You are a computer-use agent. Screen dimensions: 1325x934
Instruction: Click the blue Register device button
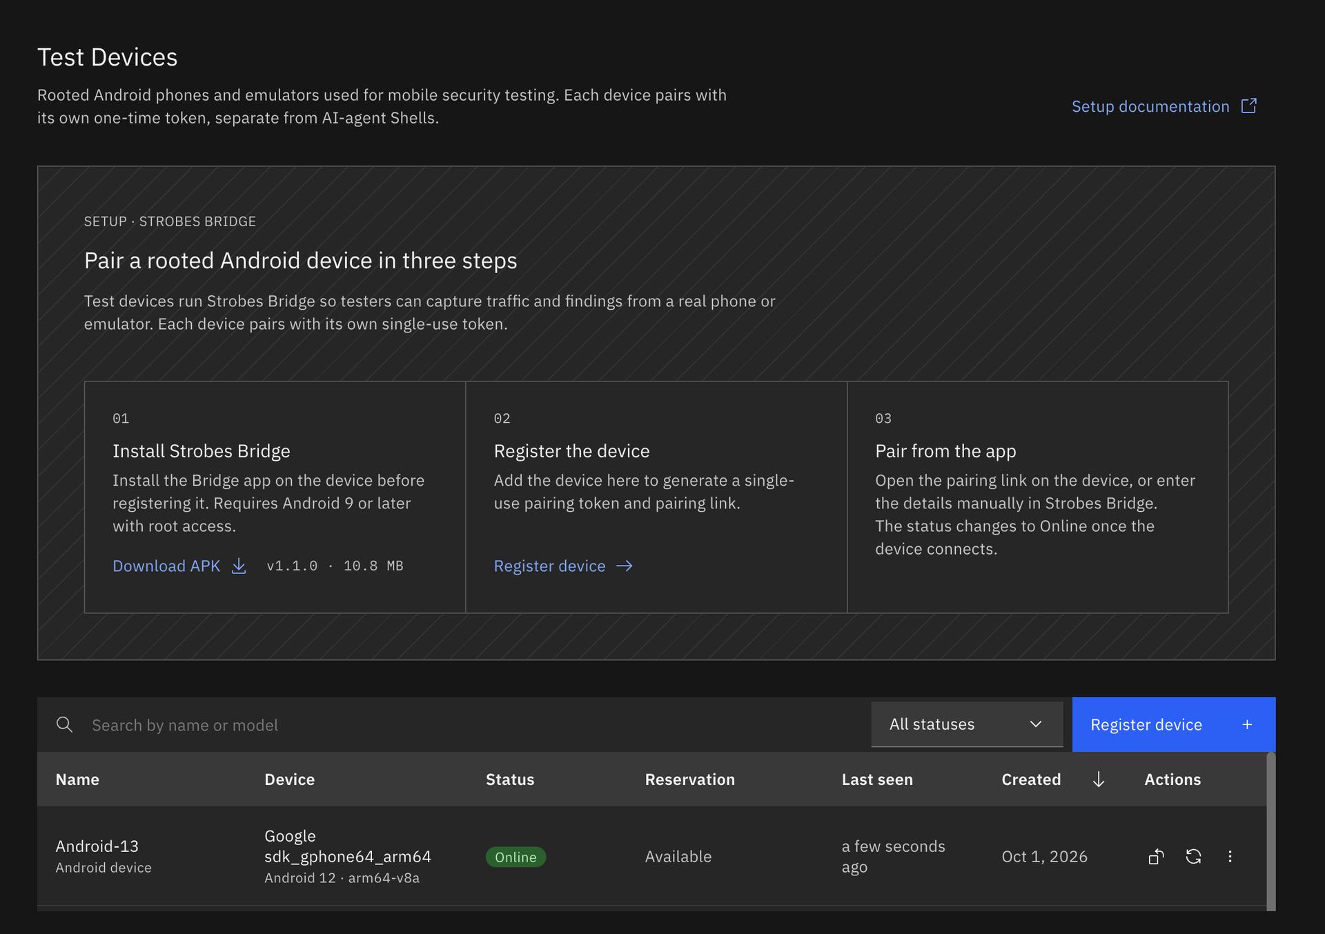[1173, 724]
